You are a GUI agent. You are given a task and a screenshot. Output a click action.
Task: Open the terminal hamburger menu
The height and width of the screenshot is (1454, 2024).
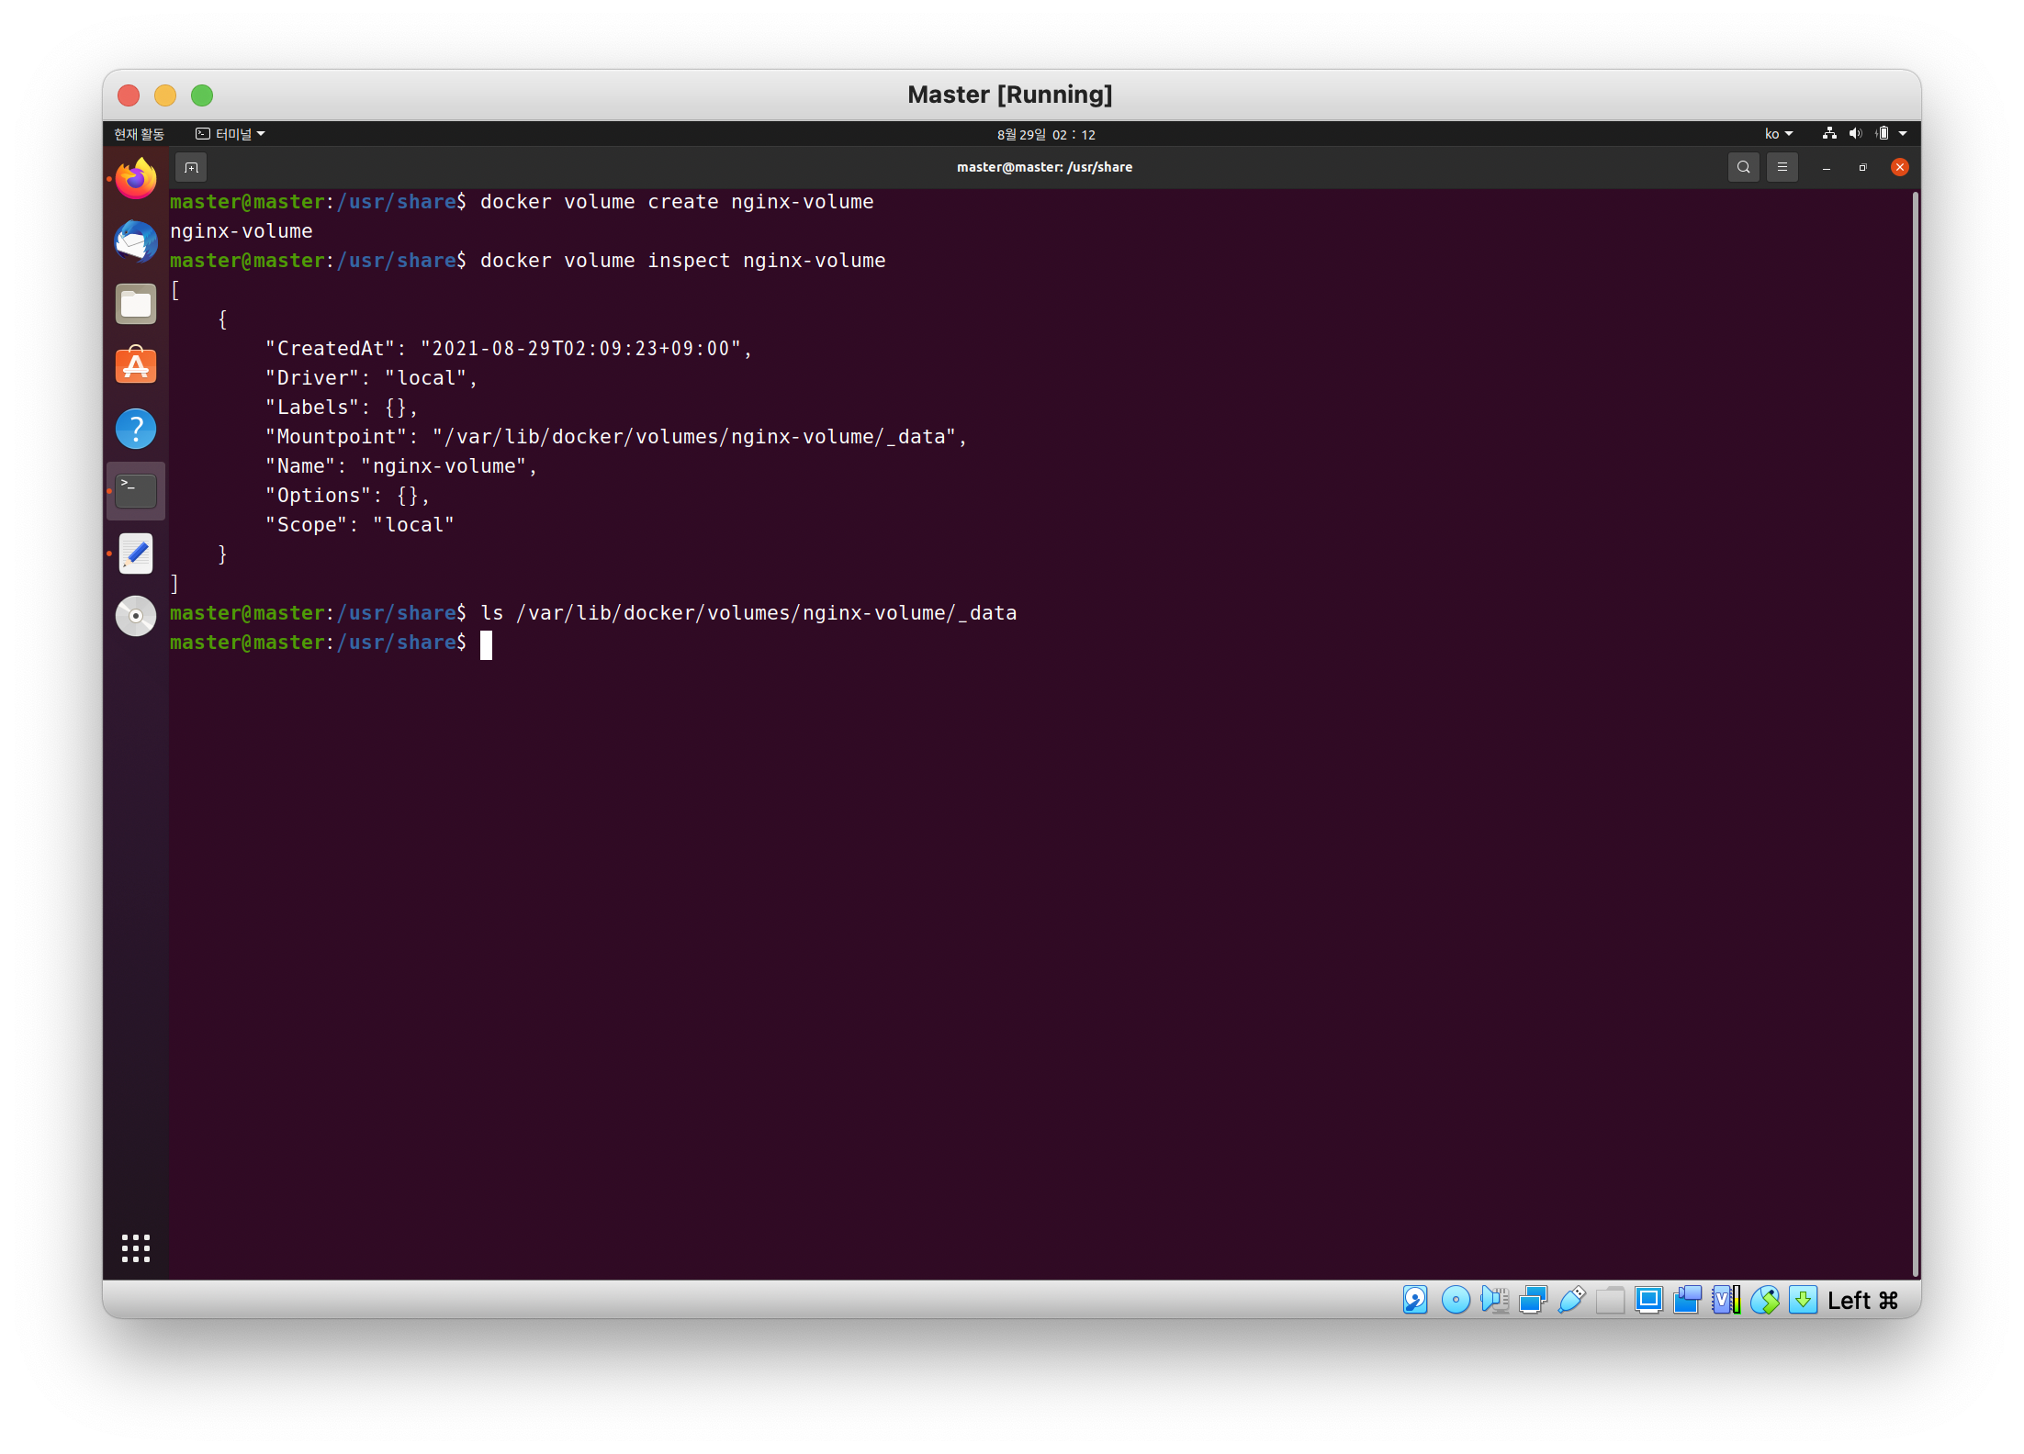[1782, 167]
